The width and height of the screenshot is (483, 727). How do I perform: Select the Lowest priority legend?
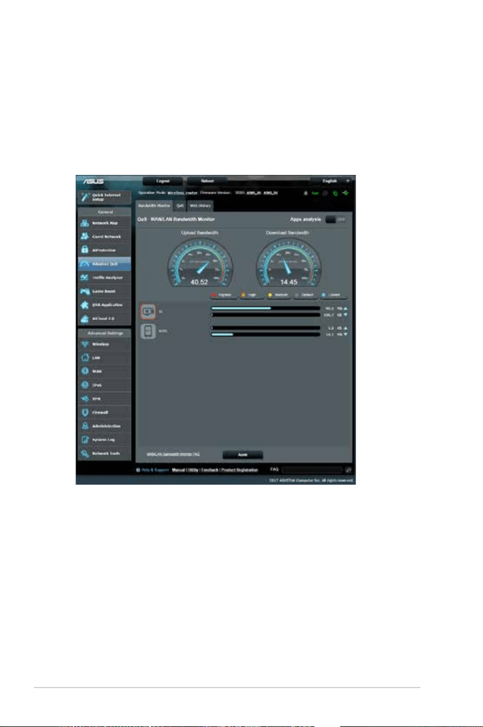(x=334, y=295)
